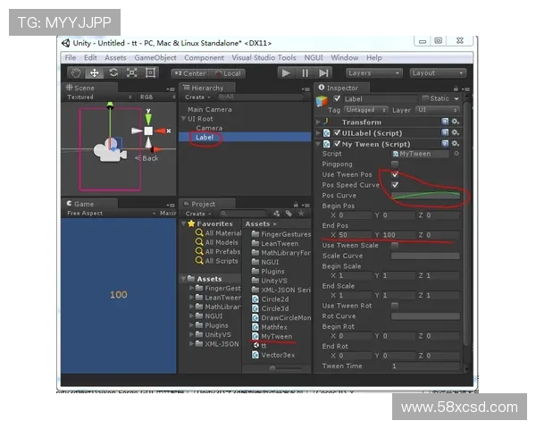Screen dimensions: 536x429
Task: Click the Project panel lock icon
Action: pos(296,205)
